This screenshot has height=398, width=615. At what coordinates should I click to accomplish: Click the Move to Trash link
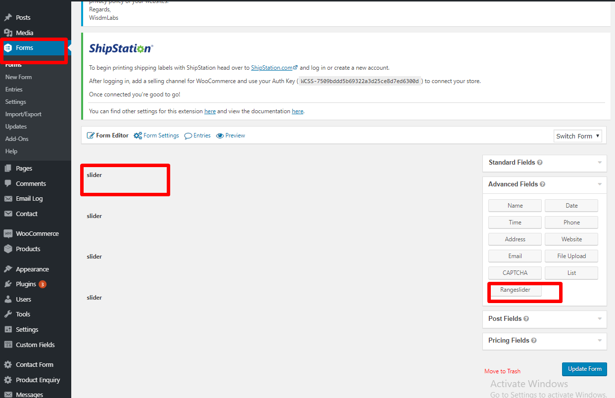pos(502,371)
